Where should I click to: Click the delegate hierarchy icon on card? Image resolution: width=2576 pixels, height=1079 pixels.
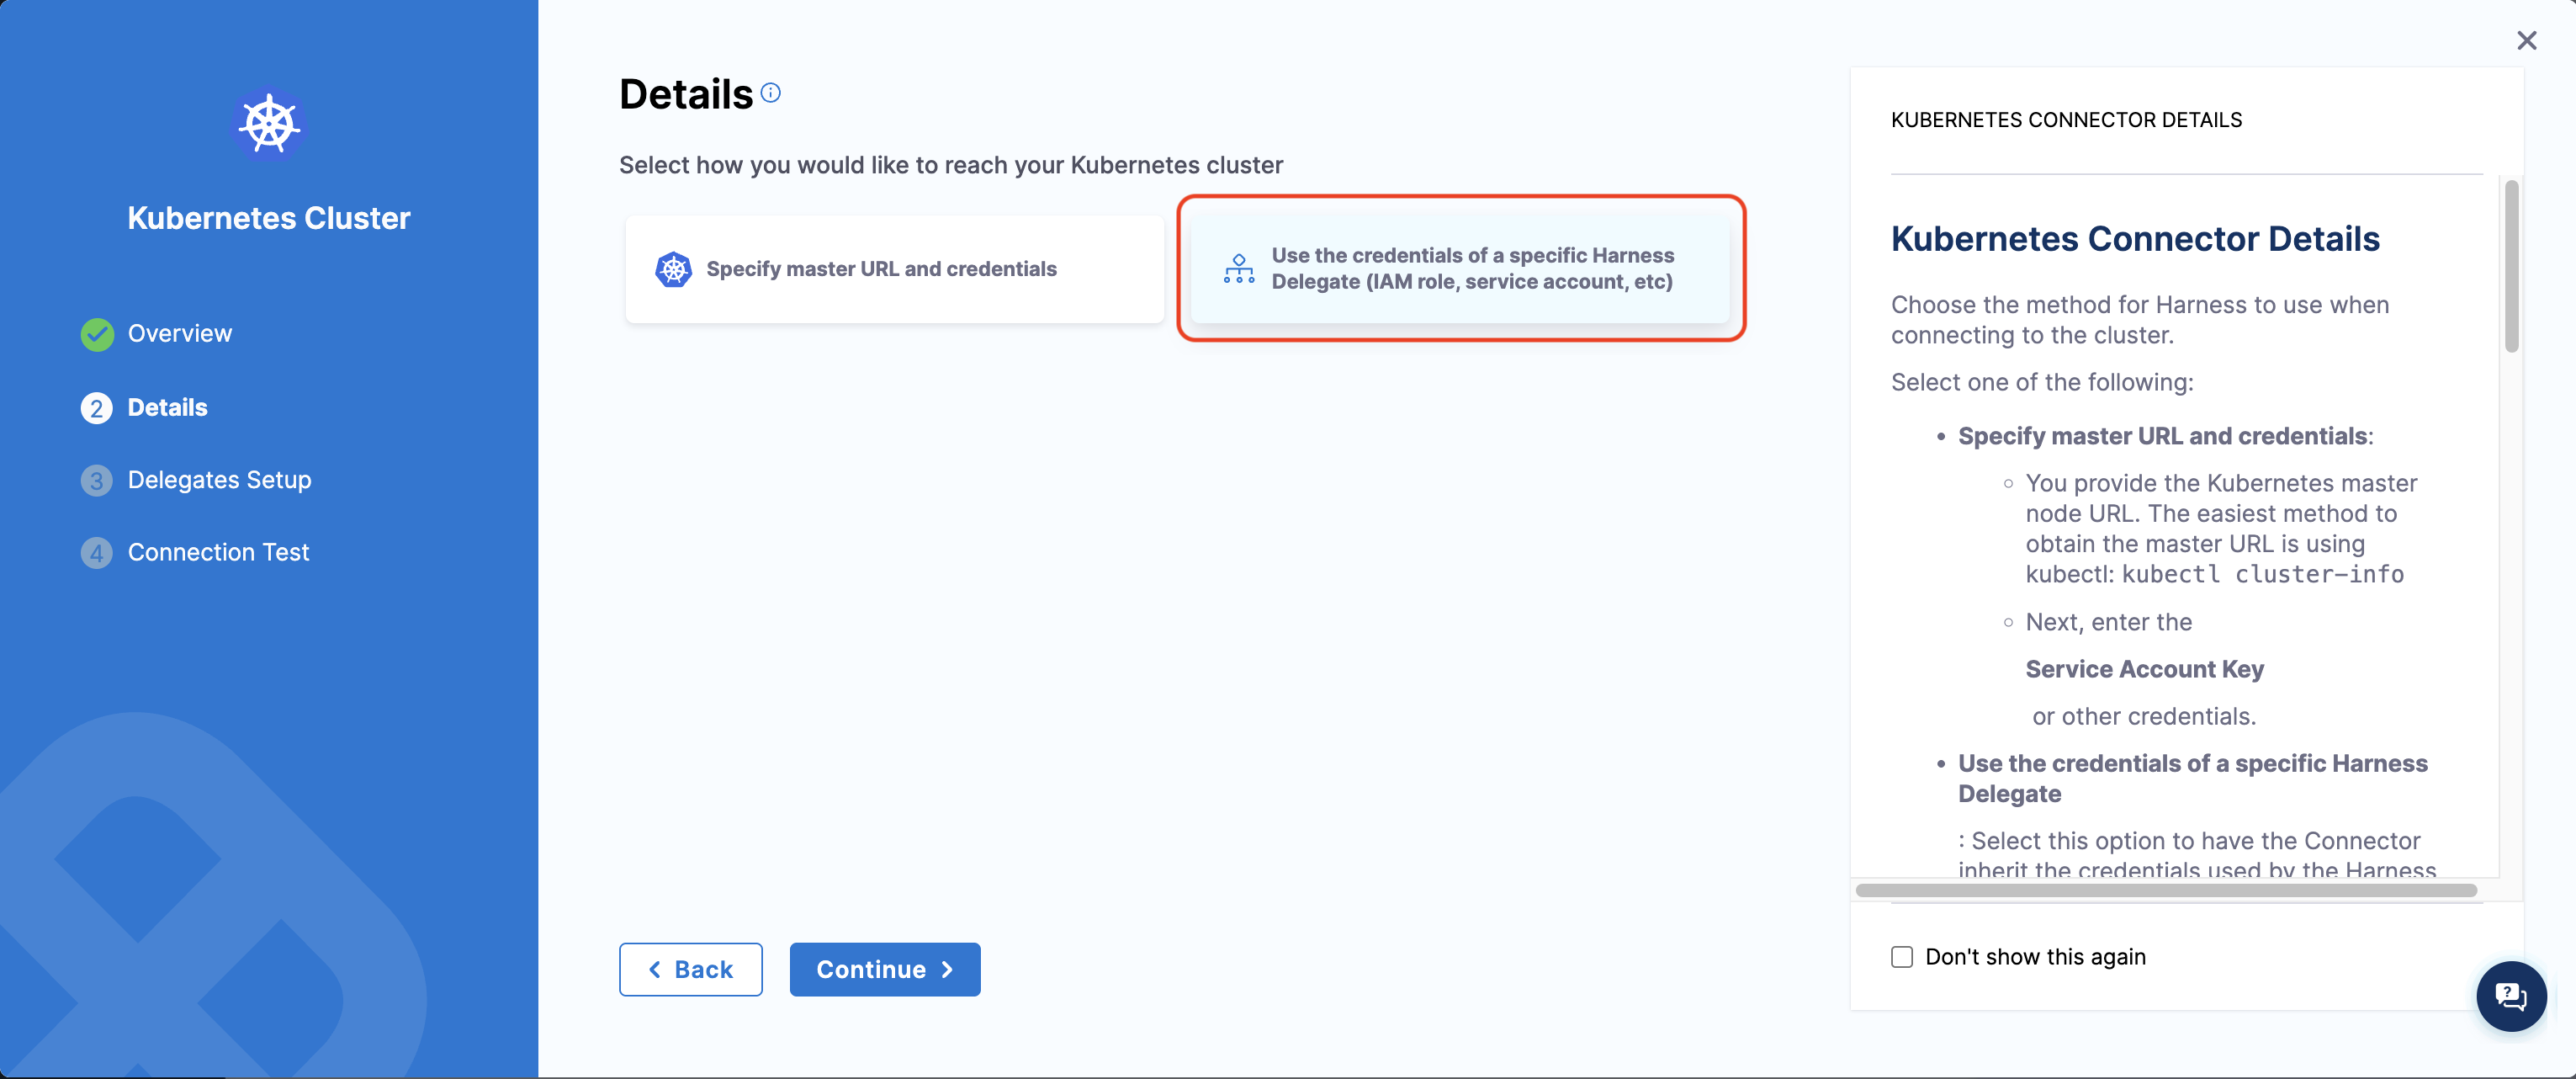1238,269
